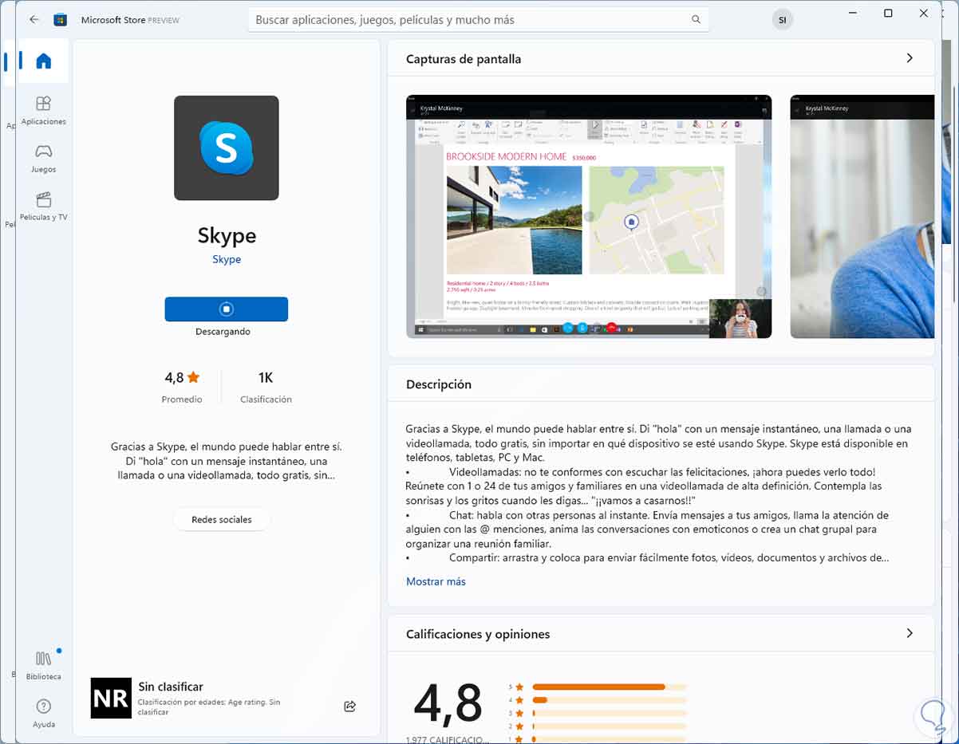
Task: Click Mostrar más under description
Action: coord(436,581)
